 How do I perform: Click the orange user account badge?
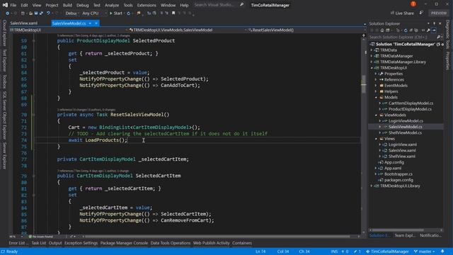coord(413,4)
